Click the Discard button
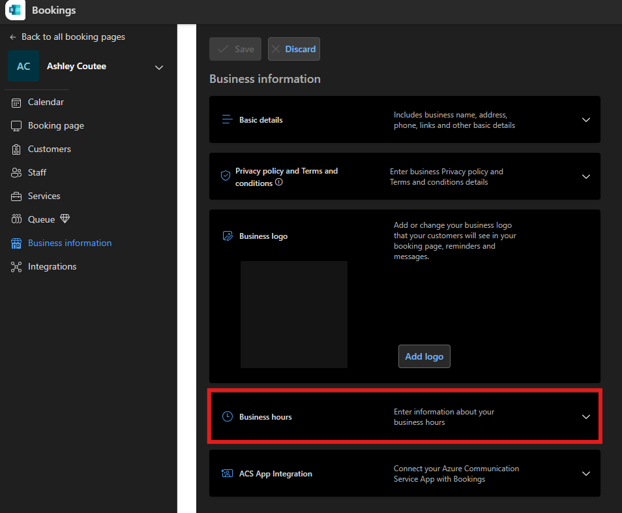Image resolution: width=622 pixels, height=513 pixels. click(x=294, y=49)
